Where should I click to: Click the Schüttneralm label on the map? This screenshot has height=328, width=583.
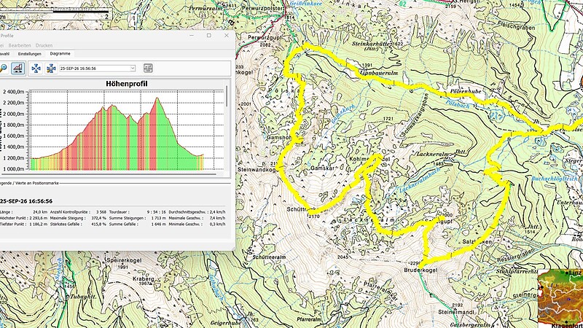pyautogui.click(x=269, y=257)
